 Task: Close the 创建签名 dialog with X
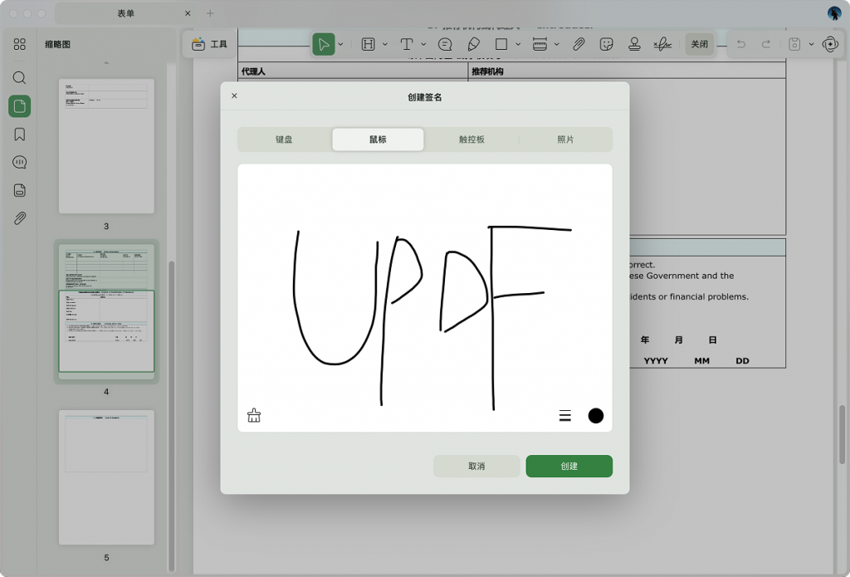234,96
